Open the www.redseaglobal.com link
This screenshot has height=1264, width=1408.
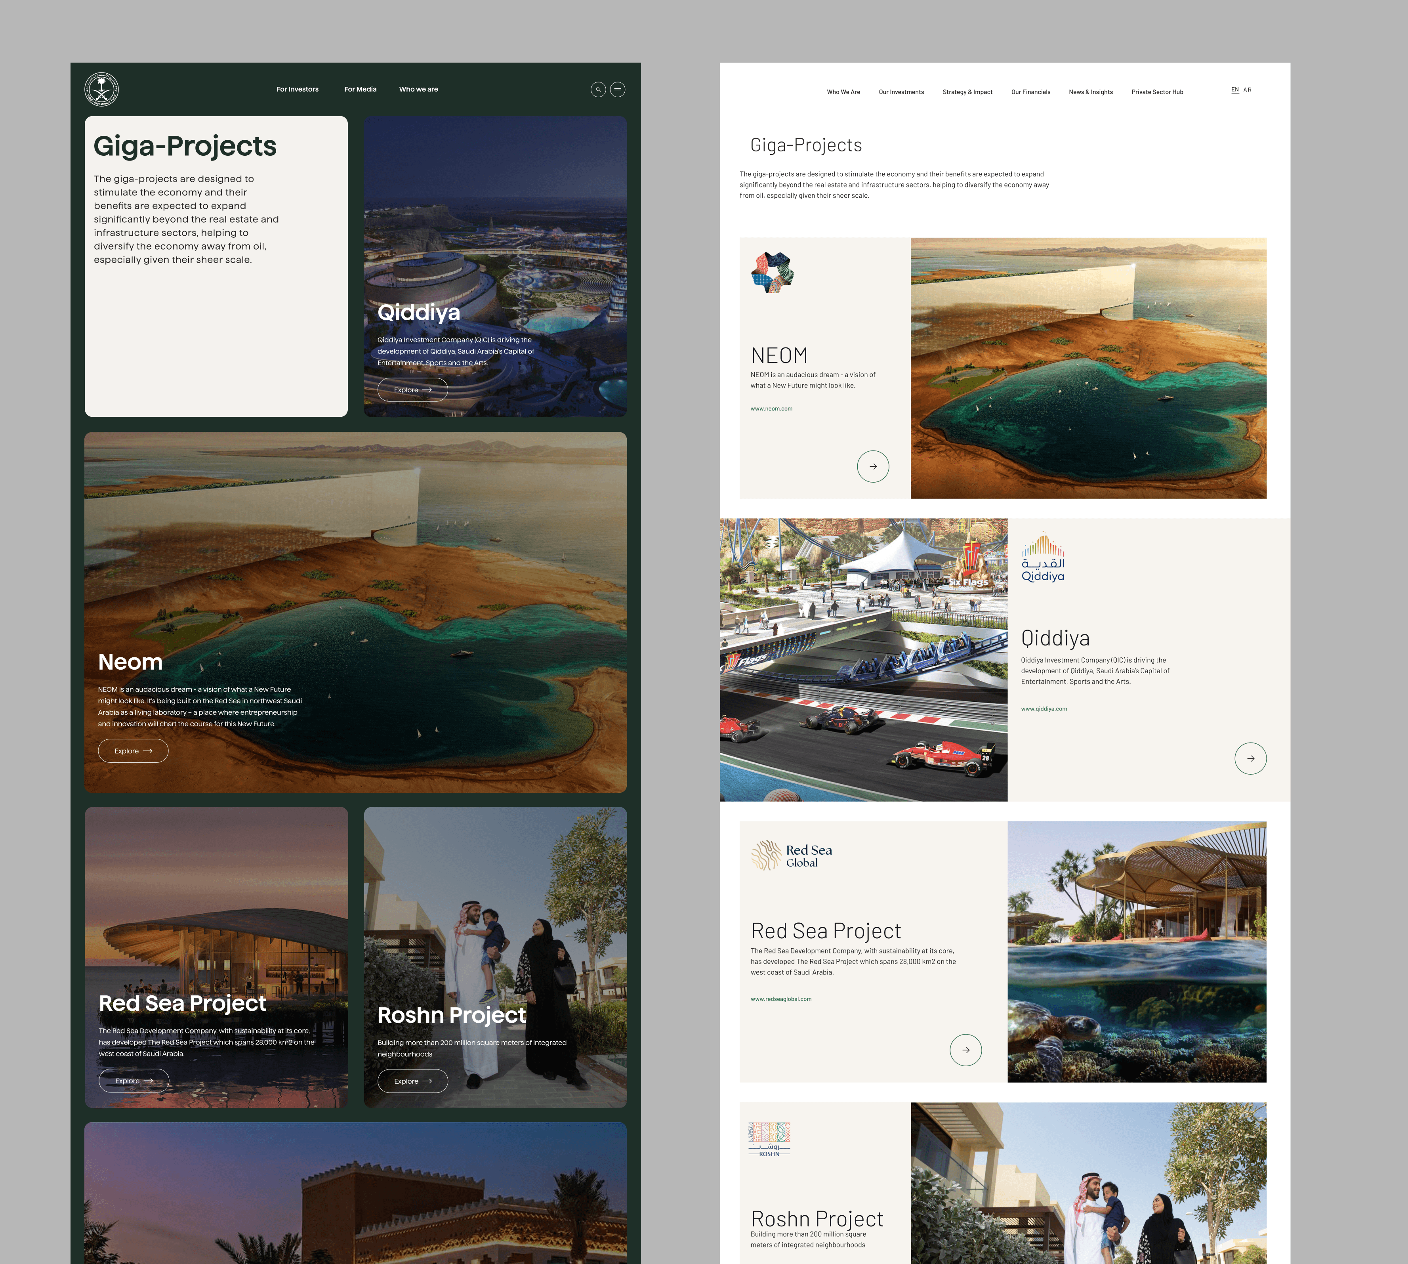pos(781,999)
